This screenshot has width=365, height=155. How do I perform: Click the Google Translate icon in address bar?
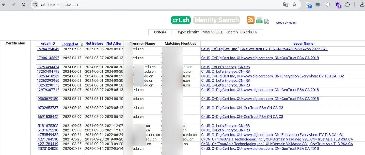(285, 5)
